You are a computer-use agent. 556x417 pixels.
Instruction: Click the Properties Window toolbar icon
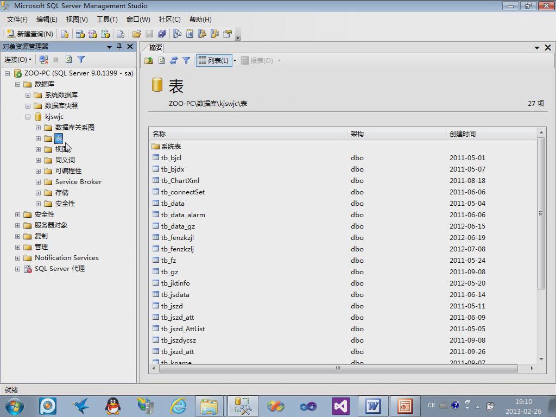[228, 34]
